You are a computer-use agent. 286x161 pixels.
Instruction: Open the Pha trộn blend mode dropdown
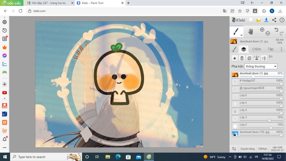click(261, 66)
